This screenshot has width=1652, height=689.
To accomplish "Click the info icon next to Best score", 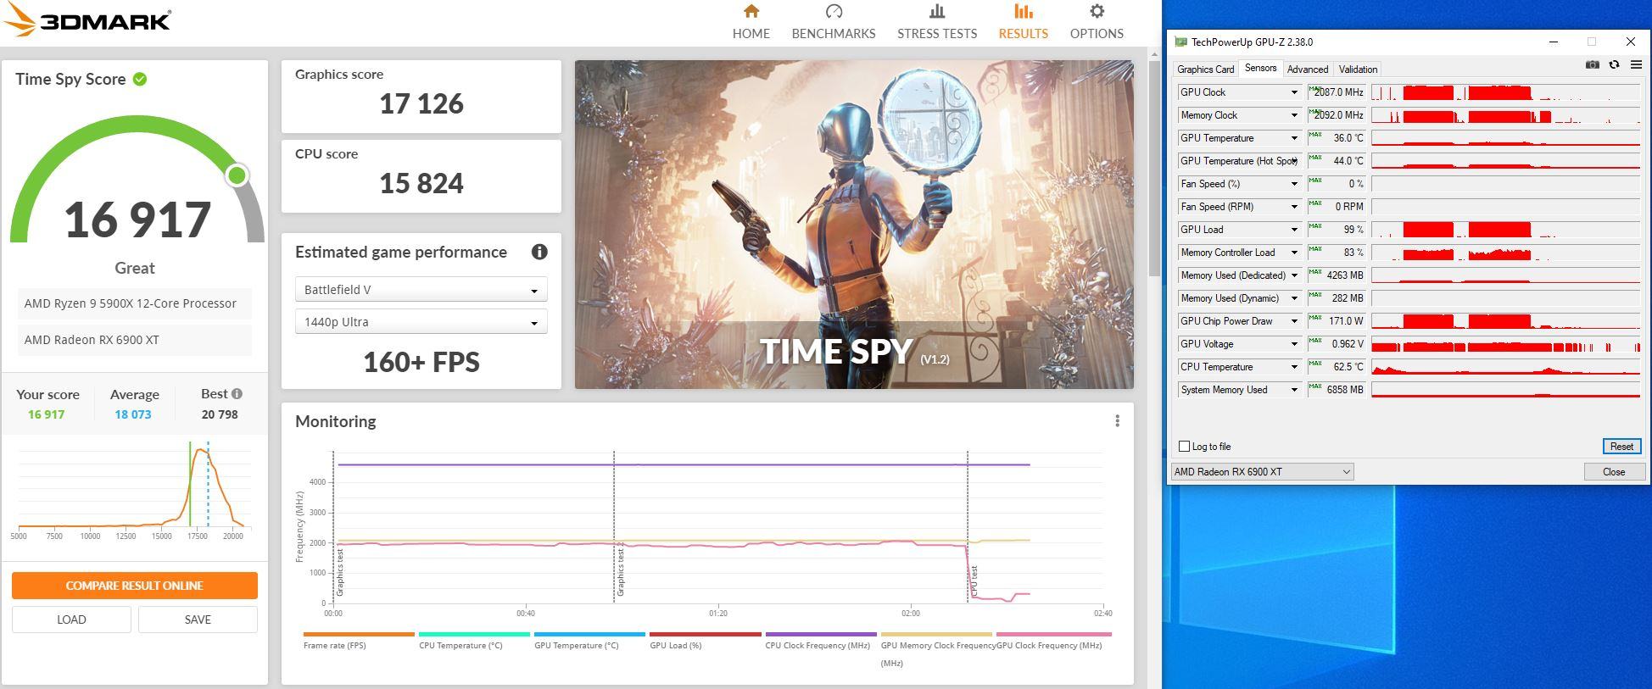I will click(237, 393).
